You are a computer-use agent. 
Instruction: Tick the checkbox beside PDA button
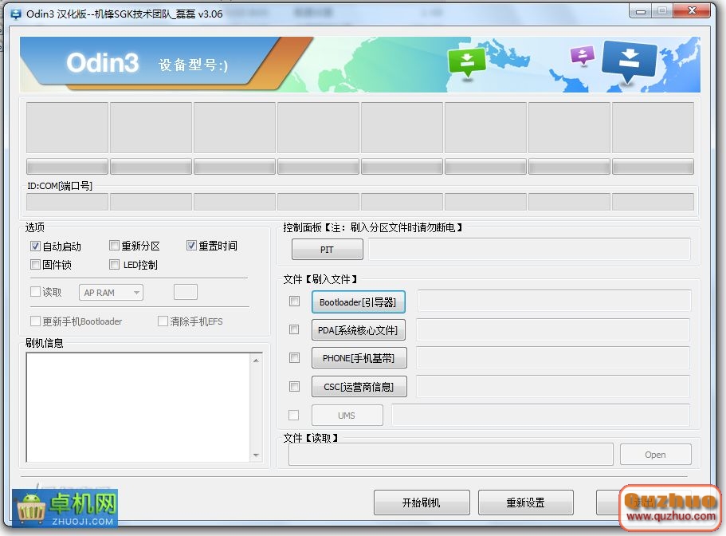pyautogui.click(x=294, y=329)
